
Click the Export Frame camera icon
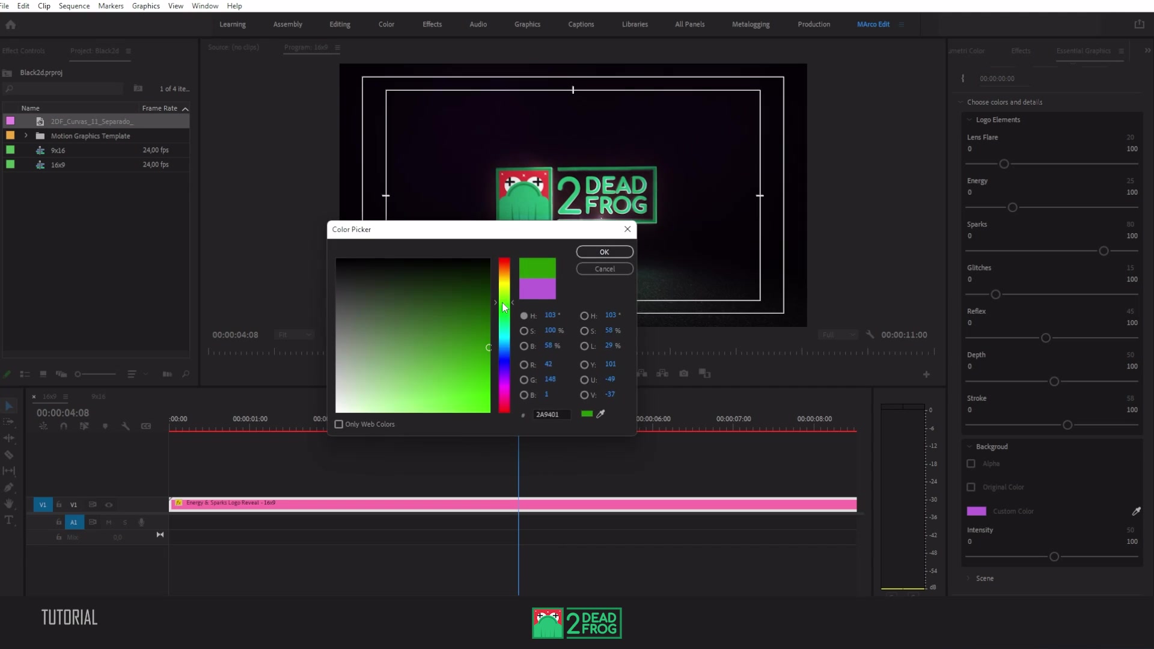[684, 373]
